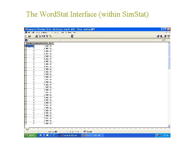This screenshot has height=145, width=193.
Task: Click the Record indicator in status bar
Action: 88,132
